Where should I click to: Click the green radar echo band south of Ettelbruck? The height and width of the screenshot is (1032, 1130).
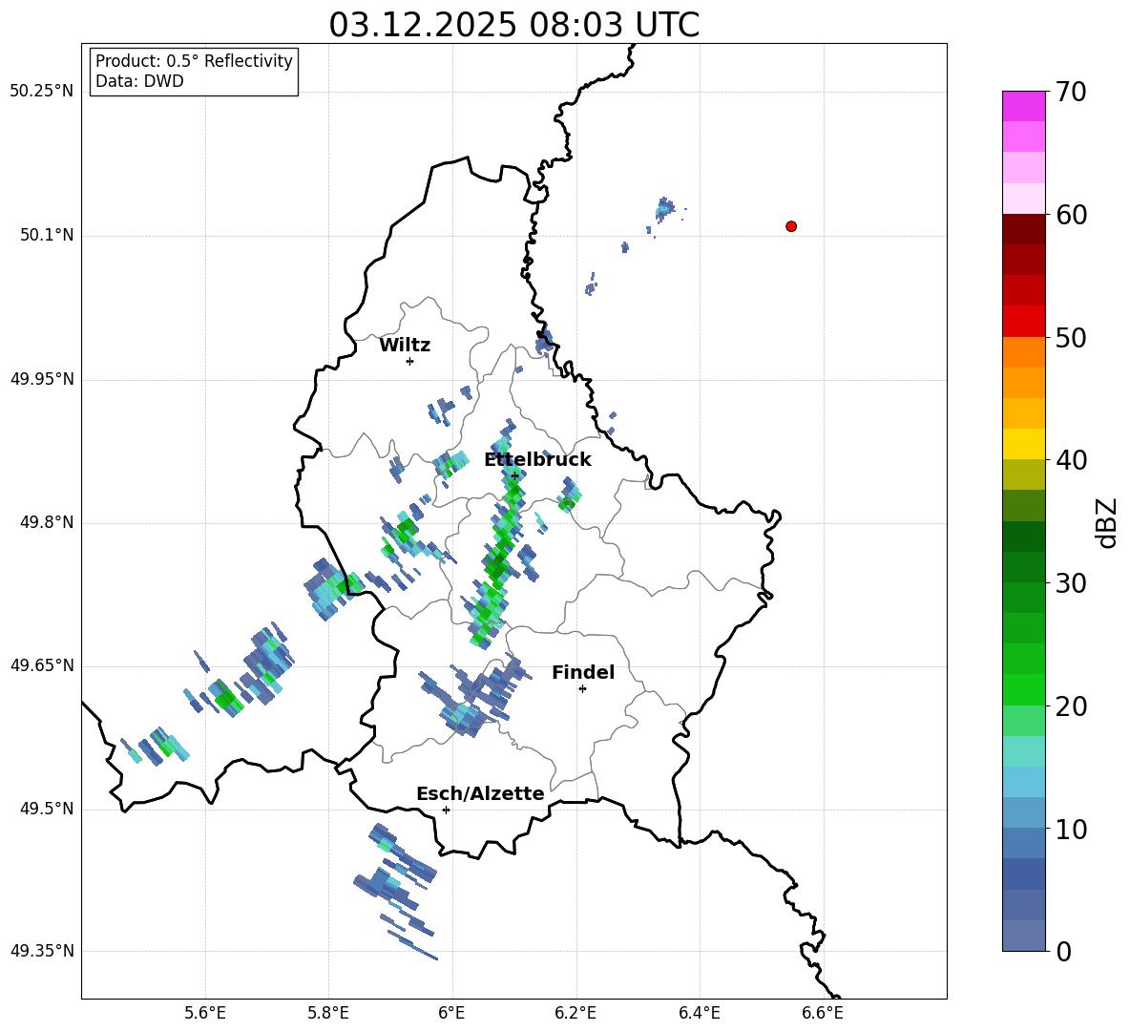click(x=496, y=562)
